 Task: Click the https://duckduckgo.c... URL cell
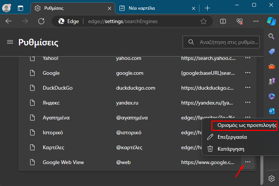point(207,88)
